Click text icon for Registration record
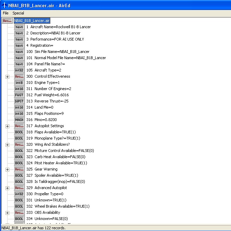This screenshot has width=231, height=231. [x=19, y=45]
